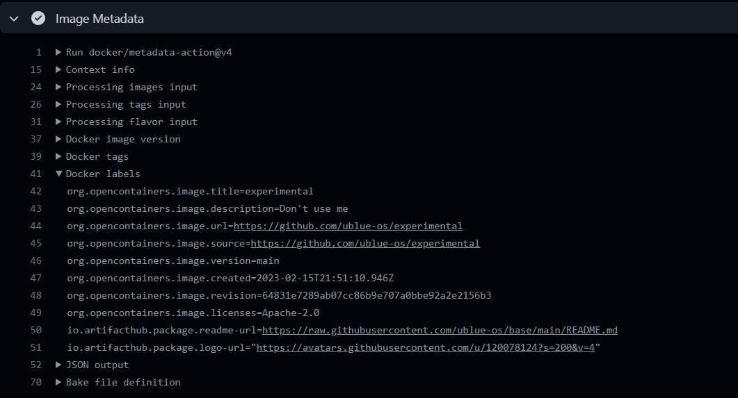The image size is (738, 398).
Task: Click the green success checkmark icon
Action: click(x=38, y=19)
